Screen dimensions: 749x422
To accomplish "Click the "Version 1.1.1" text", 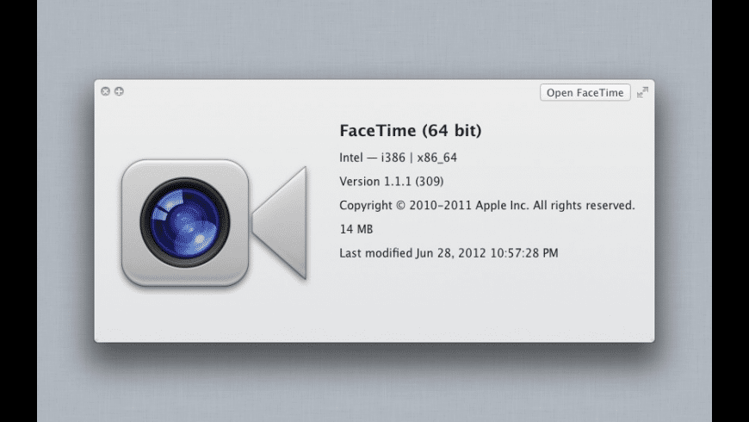I will click(377, 182).
